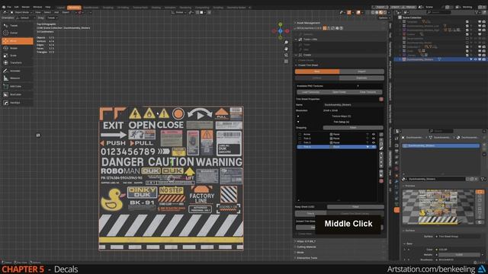
Task: Select the orange preview shape icon beside material preview
Action: (x=480, y=192)
